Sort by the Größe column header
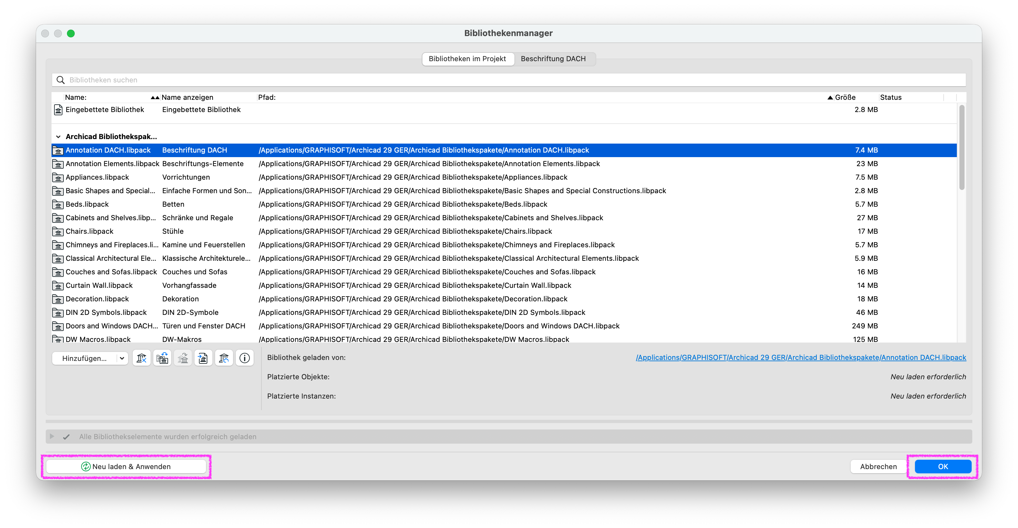The width and height of the screenshot is (1018, 528). pyautogui.click(x=856, y=97)
